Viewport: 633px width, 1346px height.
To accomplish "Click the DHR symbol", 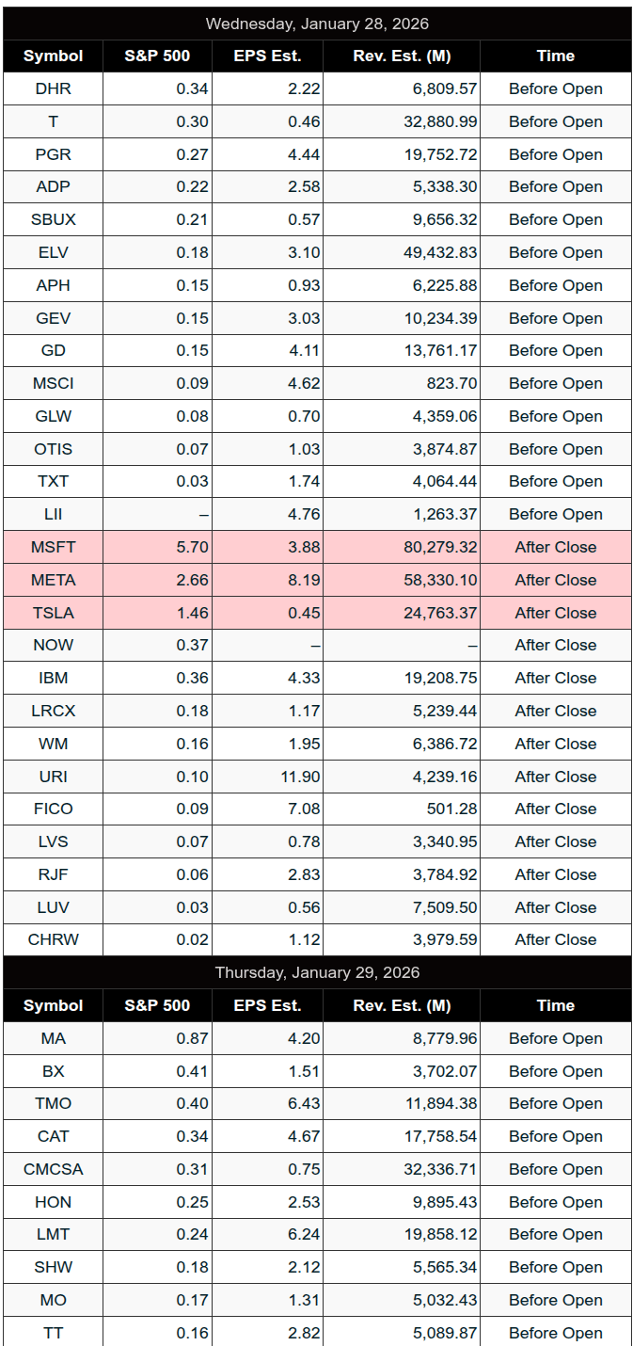I will tap(53, 89).
